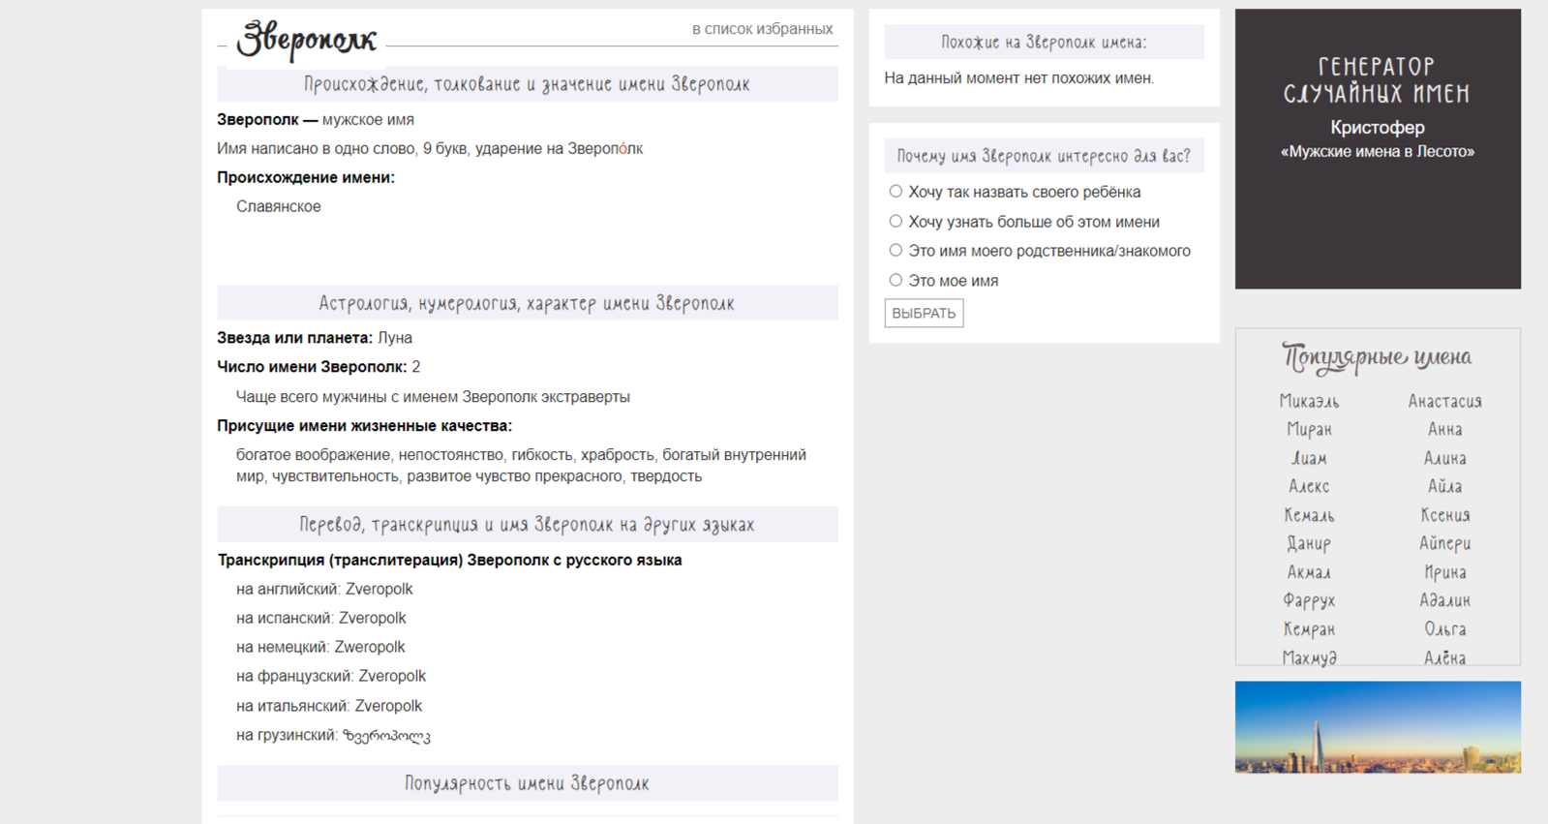Click the city skyline banner image
The width and height of the screenshot is (1548, 824).
(x=1377, y=727)
